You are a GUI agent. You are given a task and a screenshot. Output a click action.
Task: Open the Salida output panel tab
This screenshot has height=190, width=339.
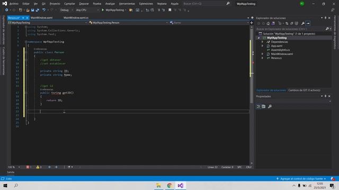(x=11, y=172)
